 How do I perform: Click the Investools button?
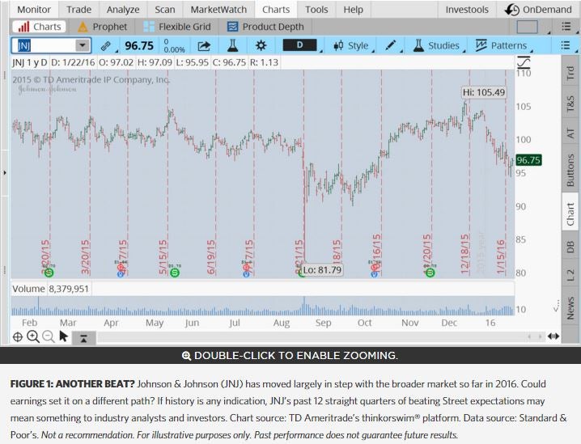click(467, 9)
